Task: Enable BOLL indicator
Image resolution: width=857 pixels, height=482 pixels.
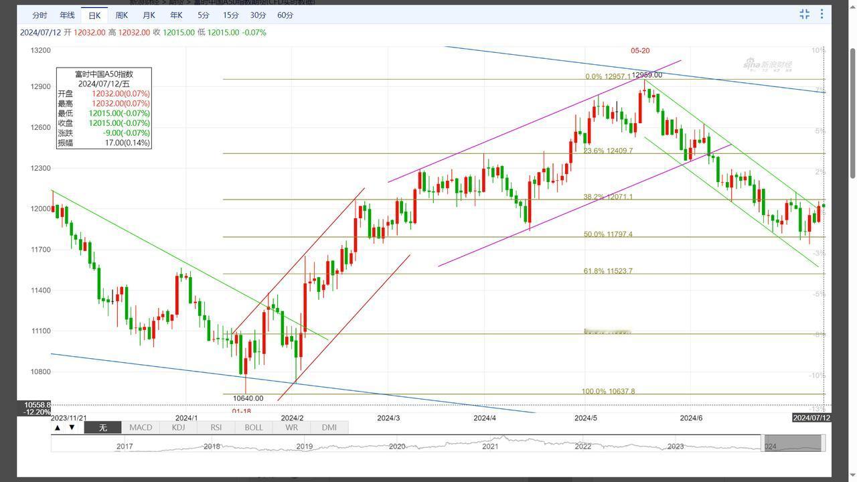Action: 254,427
